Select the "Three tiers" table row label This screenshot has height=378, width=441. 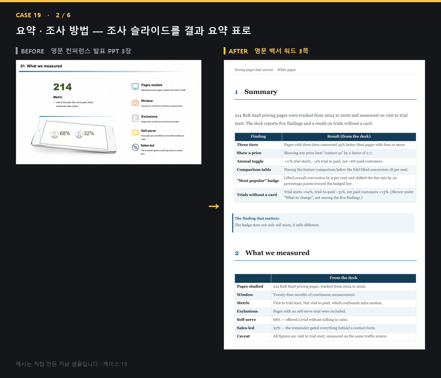pos(247,145)
